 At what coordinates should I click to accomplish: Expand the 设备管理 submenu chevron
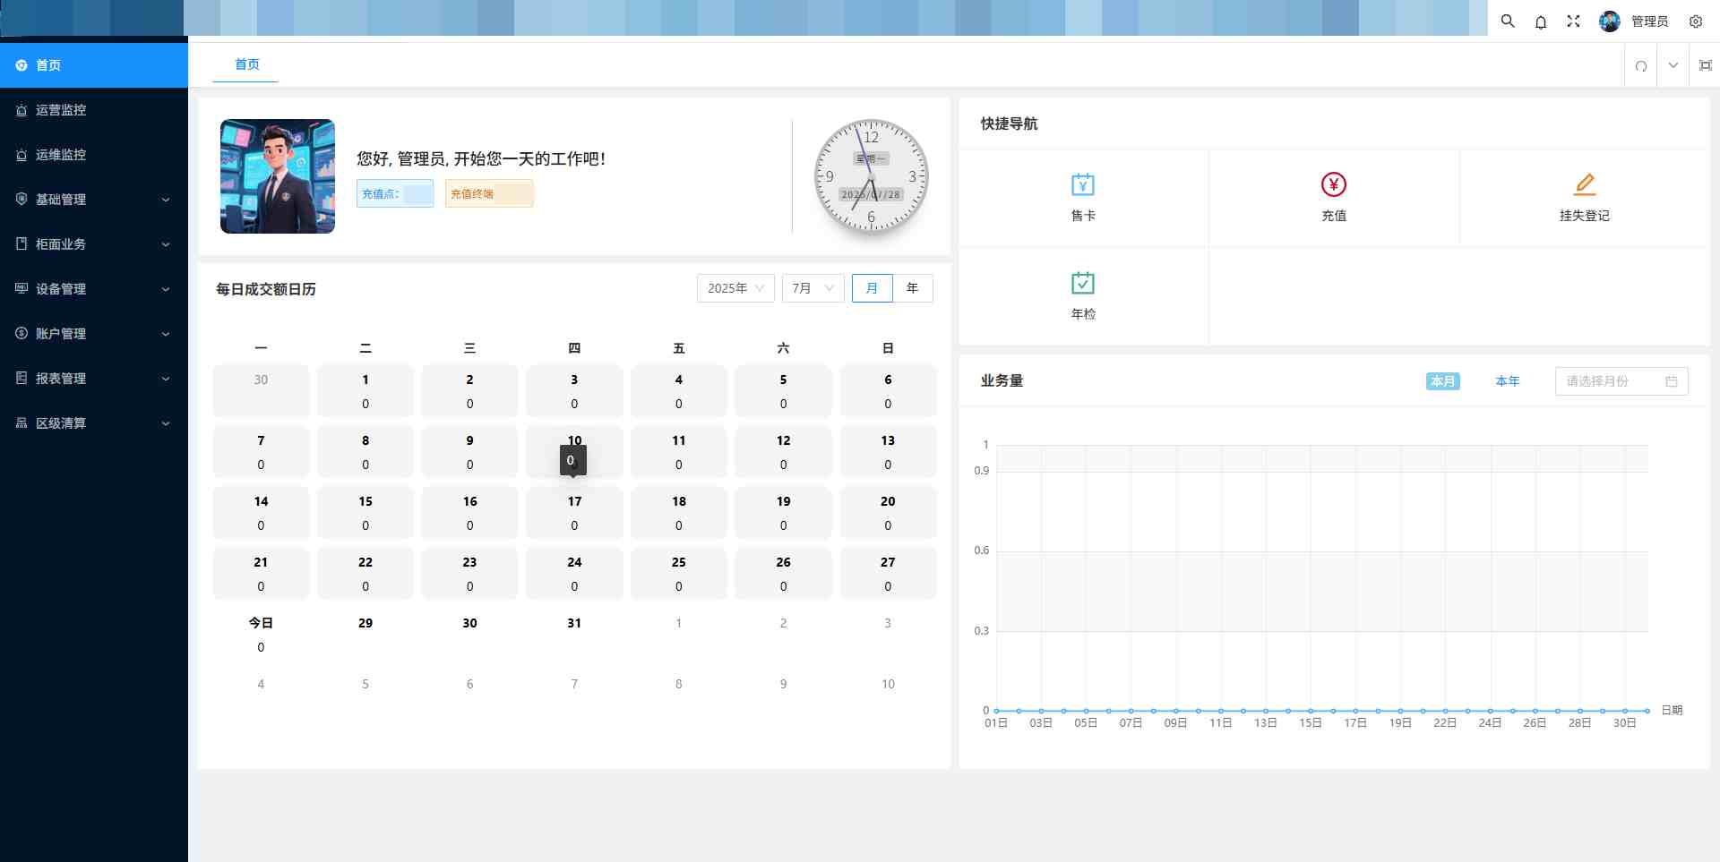pyautogui.click(x=166, y=289)
